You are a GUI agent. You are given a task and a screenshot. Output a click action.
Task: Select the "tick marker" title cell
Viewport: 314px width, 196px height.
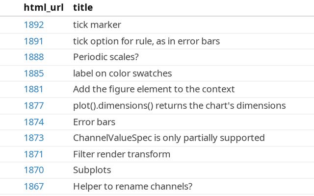click(x=97, y=25)
